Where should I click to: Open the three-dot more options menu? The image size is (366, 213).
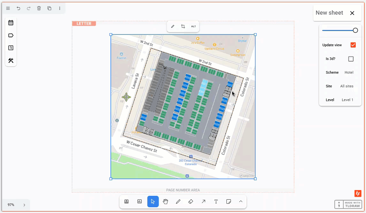coord(60,8)
